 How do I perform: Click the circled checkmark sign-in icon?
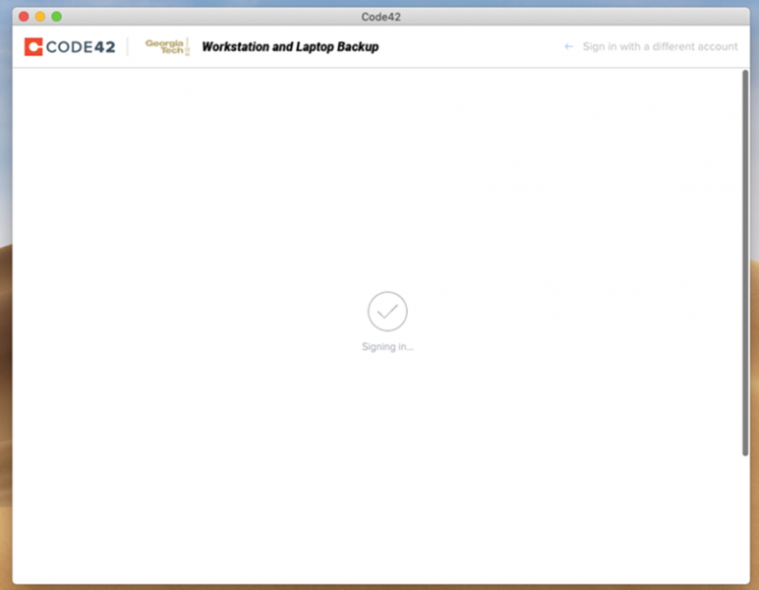pyautogui.click(x=387, y=311)
